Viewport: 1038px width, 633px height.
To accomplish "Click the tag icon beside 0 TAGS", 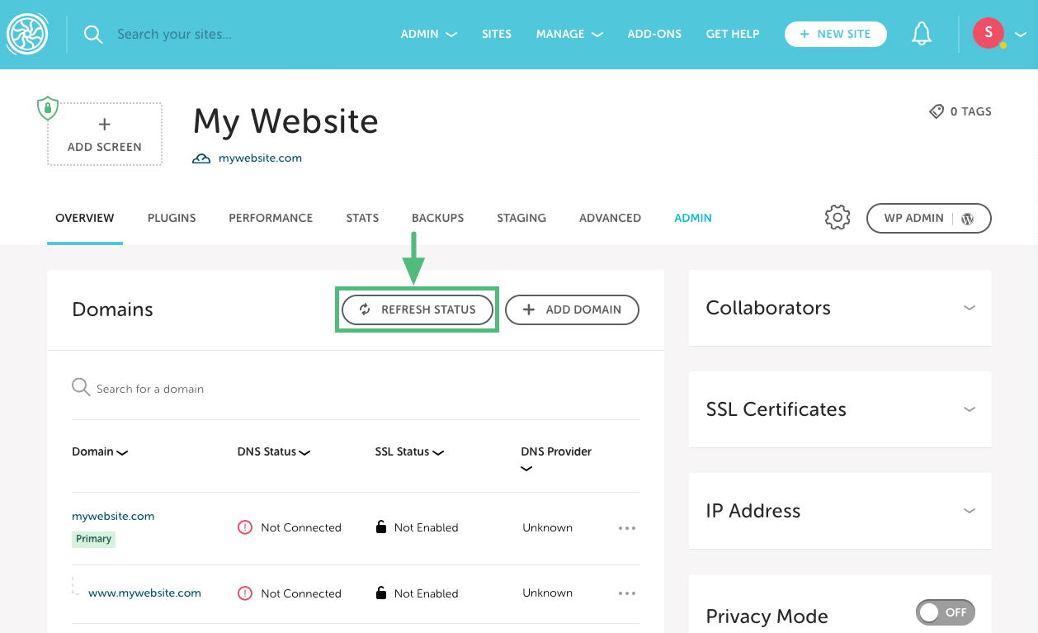I will pos(935,111).
